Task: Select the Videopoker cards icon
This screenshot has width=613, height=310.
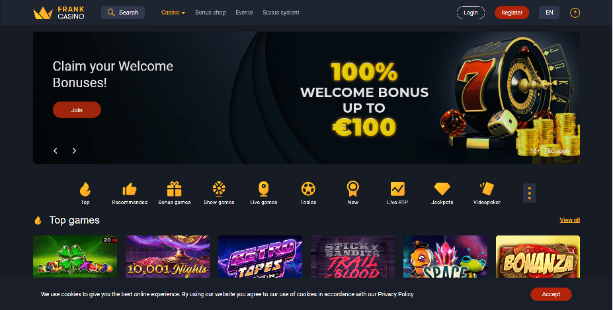Action: tap(487, 189)
